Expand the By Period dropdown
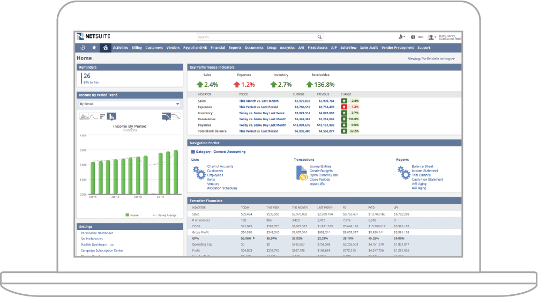 click(130, 104)
